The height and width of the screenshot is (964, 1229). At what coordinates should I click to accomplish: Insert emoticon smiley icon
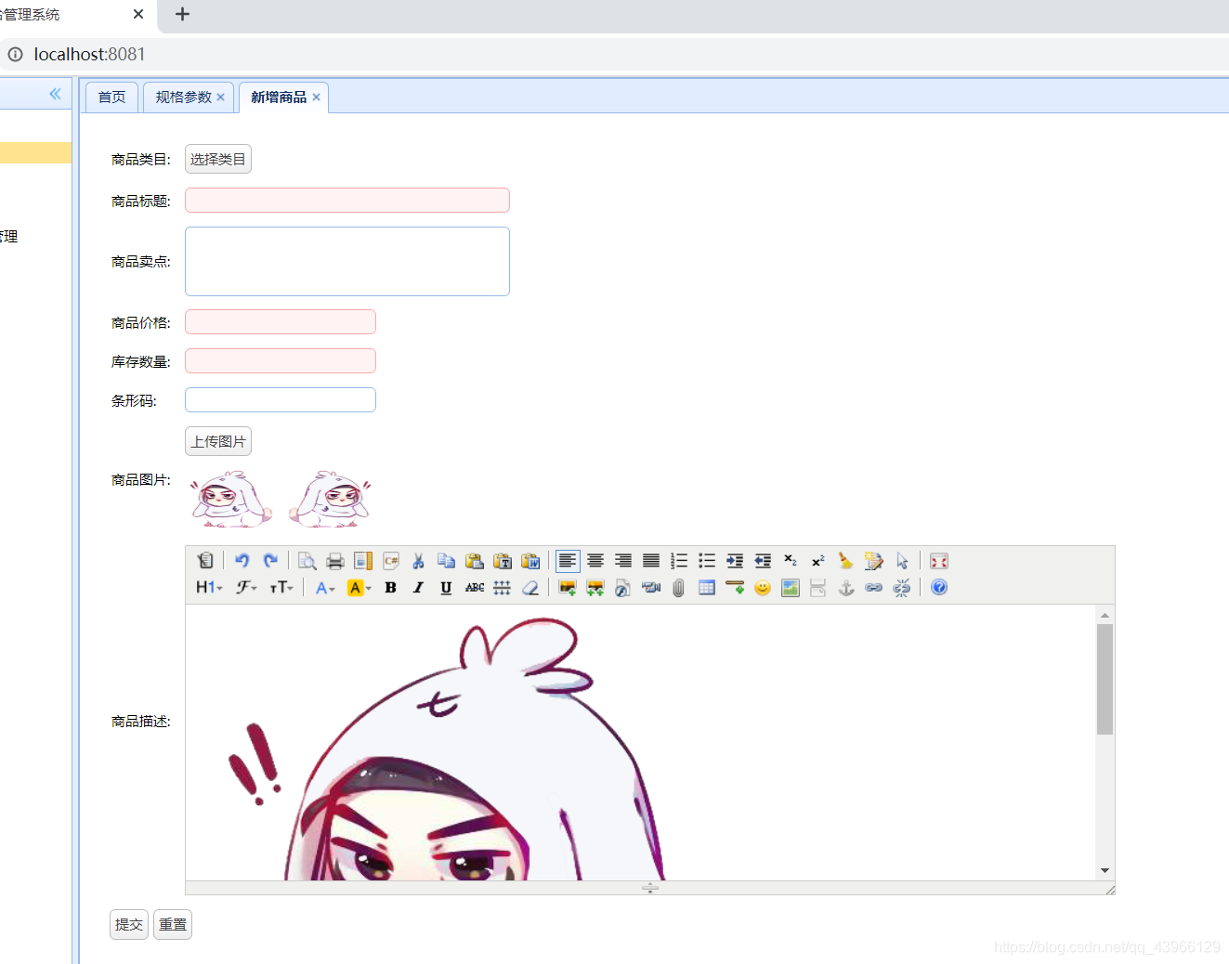pos(763,587)
